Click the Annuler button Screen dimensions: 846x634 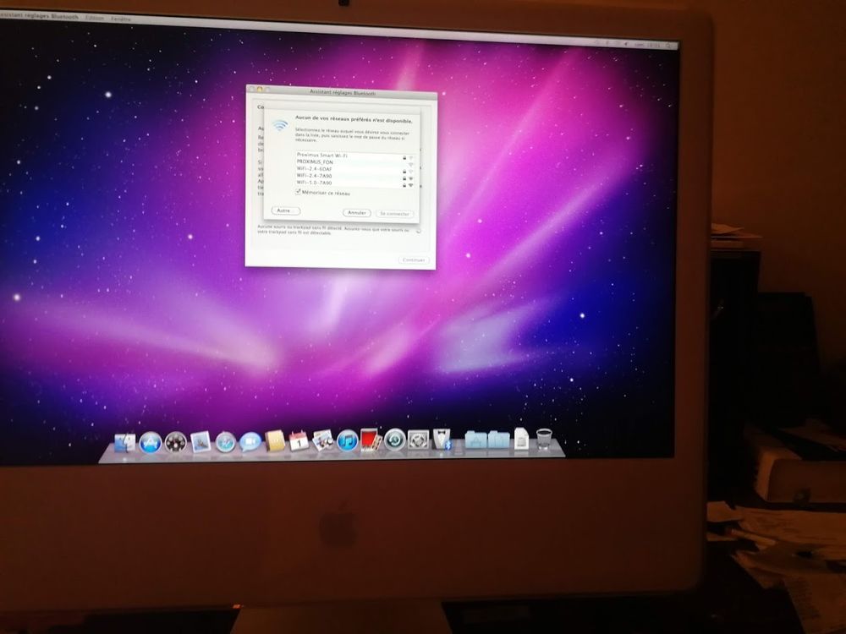click(x=357, y=213)
